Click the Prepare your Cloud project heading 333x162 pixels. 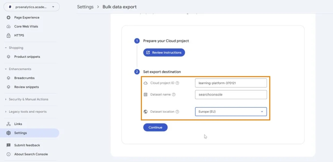pos(166,41)
